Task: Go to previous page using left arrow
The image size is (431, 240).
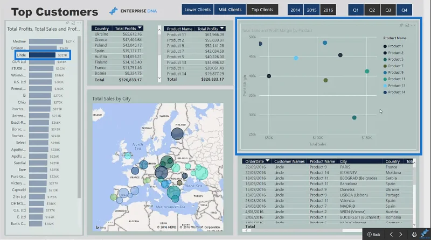Action: coord(391,234)
